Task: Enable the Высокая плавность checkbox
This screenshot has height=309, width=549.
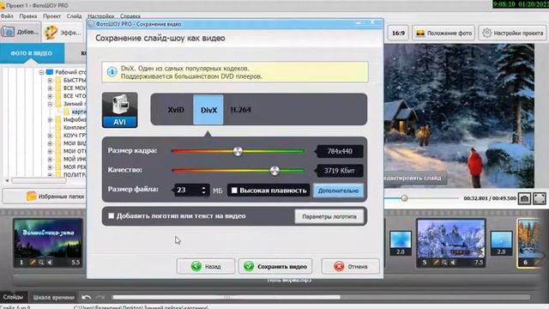Action: pos(234,191)
